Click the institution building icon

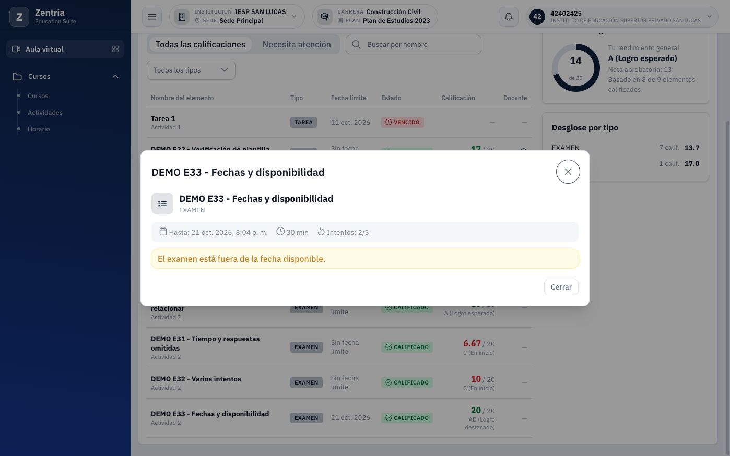[x=182, y=17]
